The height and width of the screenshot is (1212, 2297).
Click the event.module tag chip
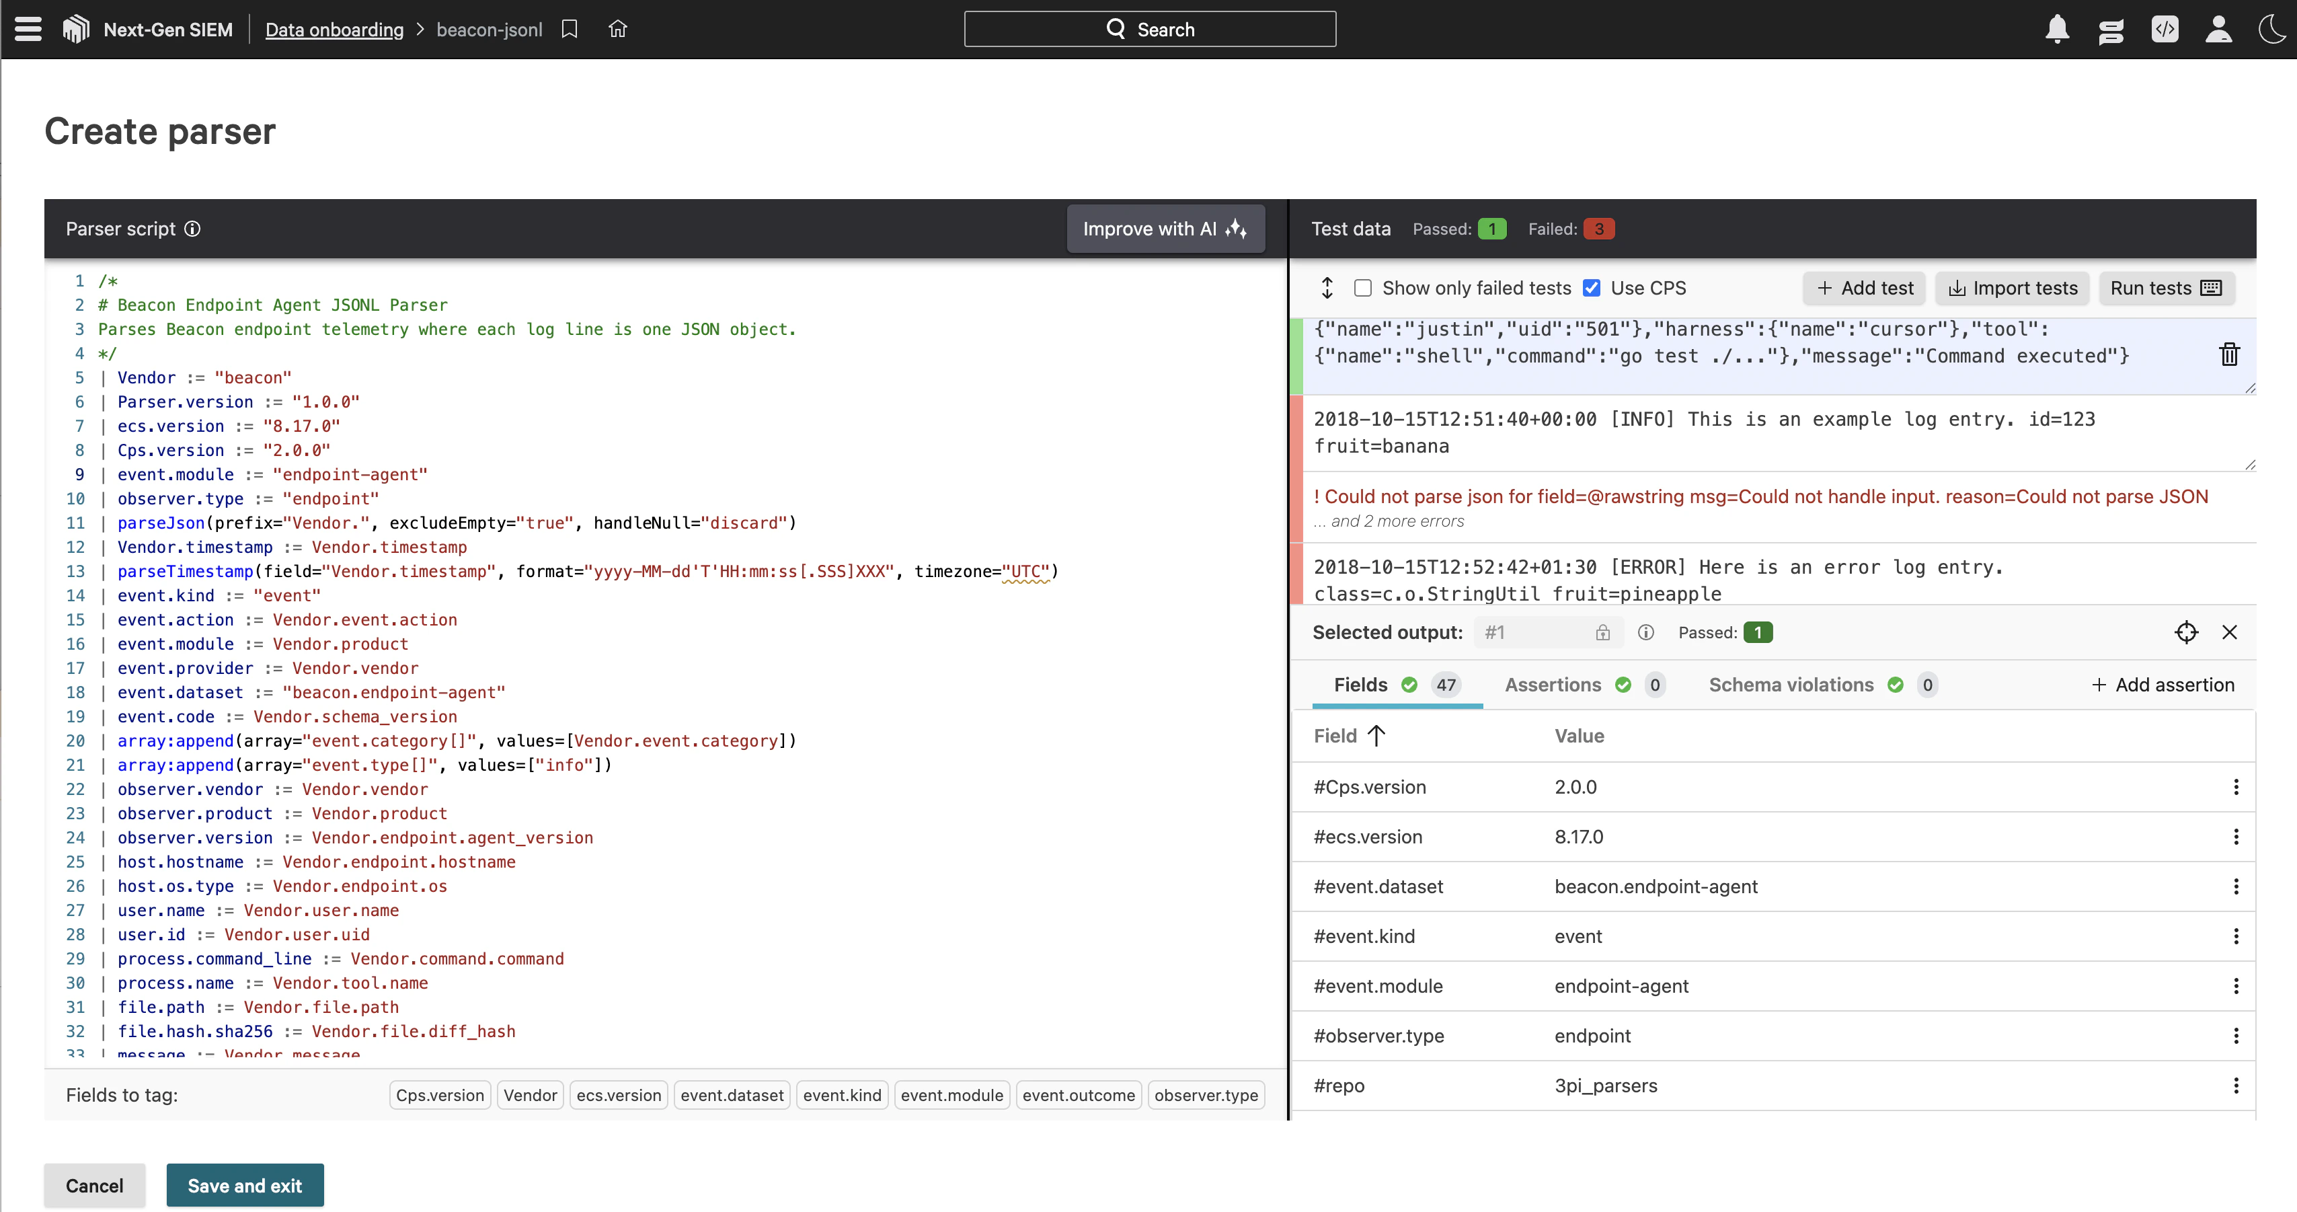click(951, 1095)
